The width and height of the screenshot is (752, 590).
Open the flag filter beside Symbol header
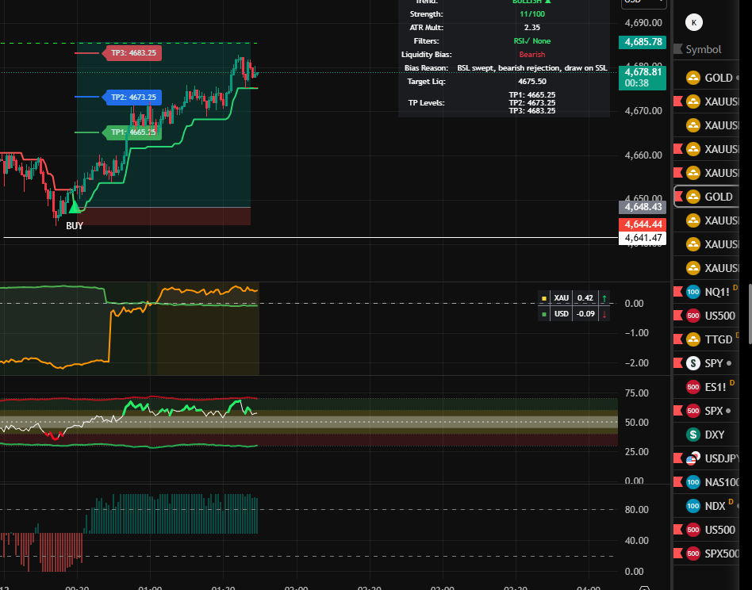point(677,49)
